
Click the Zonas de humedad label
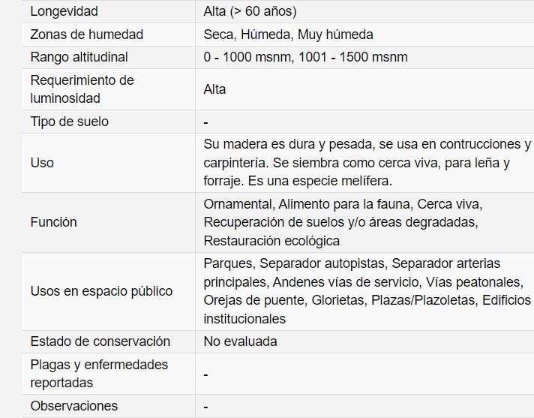tap(86, 35)
